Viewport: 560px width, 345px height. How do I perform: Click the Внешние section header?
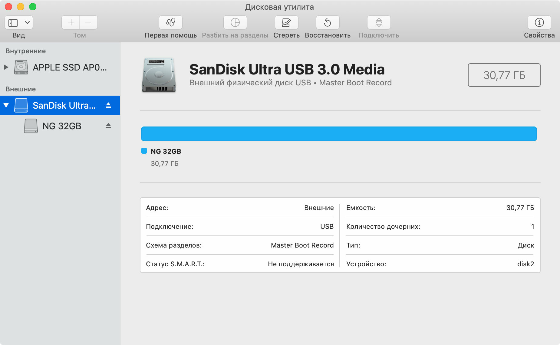pos(21,89)
